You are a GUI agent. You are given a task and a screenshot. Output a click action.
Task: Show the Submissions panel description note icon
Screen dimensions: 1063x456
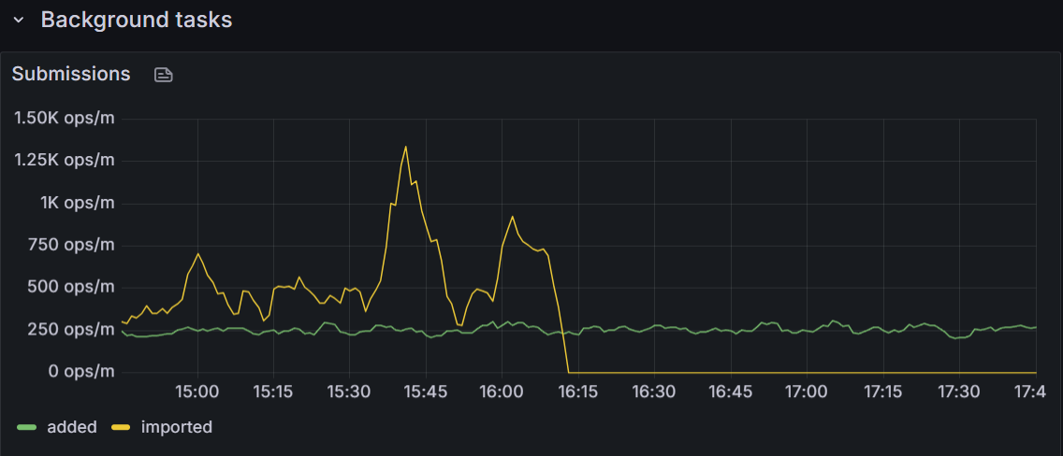point(164,75)
